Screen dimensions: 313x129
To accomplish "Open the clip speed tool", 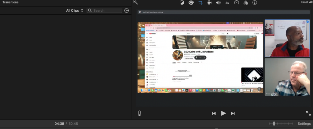I will pyautogui.click(x=237, y=3).
